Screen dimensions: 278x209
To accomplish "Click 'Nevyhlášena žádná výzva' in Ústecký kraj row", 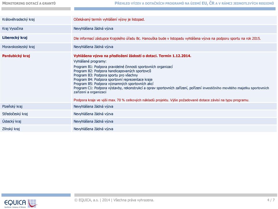I will (93, 121).
